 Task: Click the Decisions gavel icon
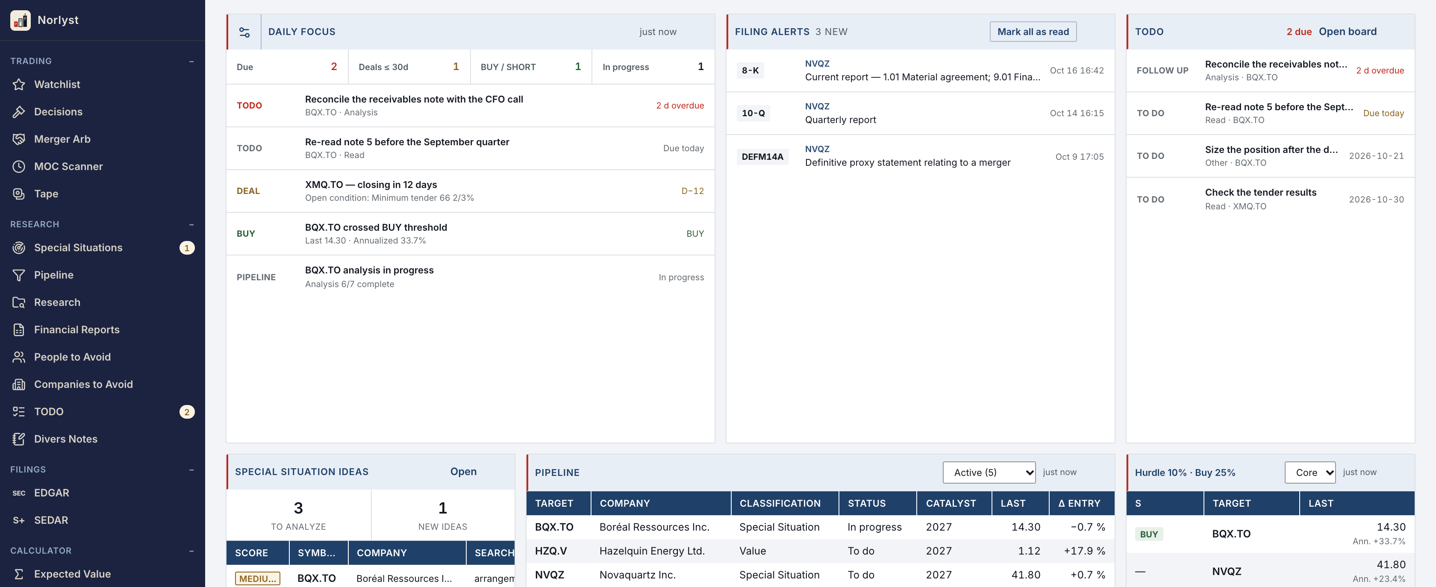pos(19,112)
